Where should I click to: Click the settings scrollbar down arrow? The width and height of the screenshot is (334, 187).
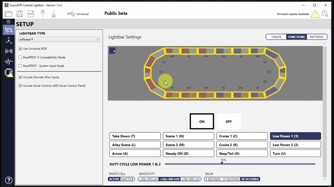click(325, 179)
